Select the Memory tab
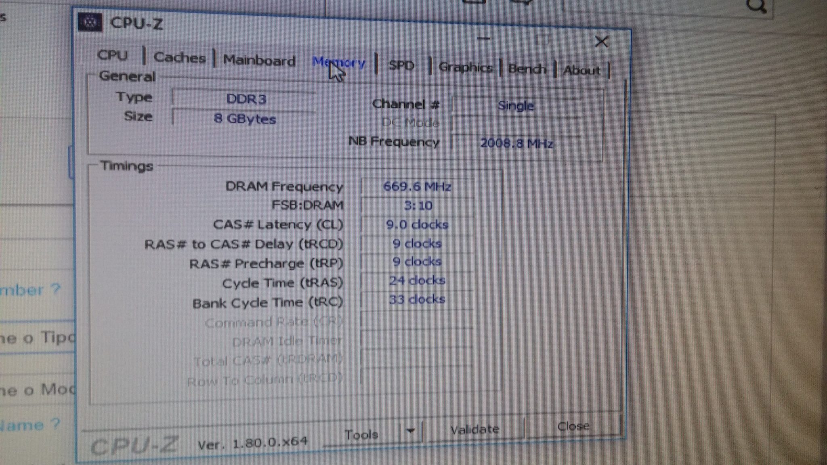Viewport: 827px width, 465px height. click(339, 63)
